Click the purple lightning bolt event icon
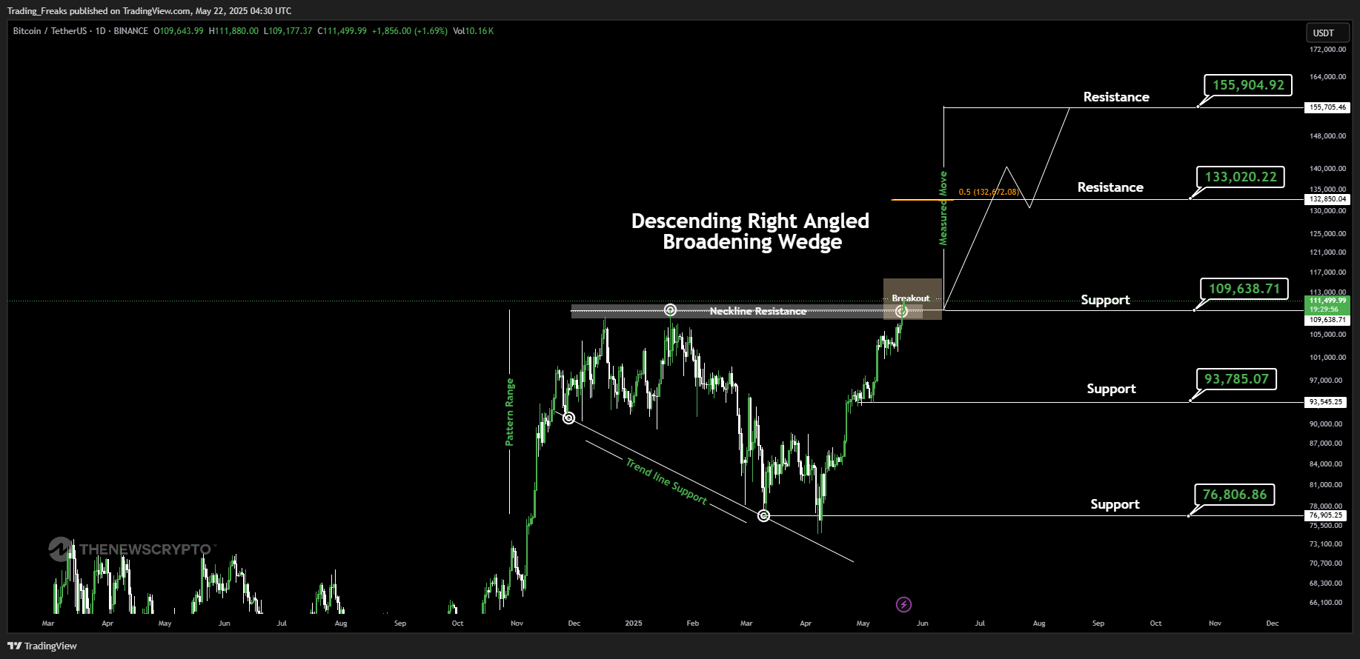This screenshot has width=1360, height=659. (x=903, y=605)
